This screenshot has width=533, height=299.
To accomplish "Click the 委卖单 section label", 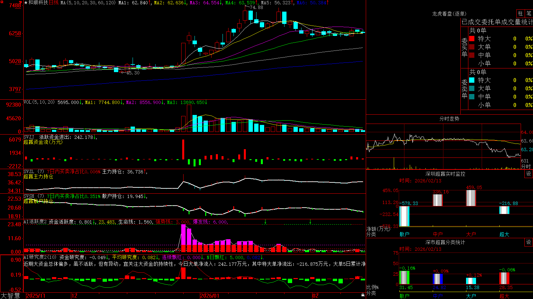I will 464,89.
